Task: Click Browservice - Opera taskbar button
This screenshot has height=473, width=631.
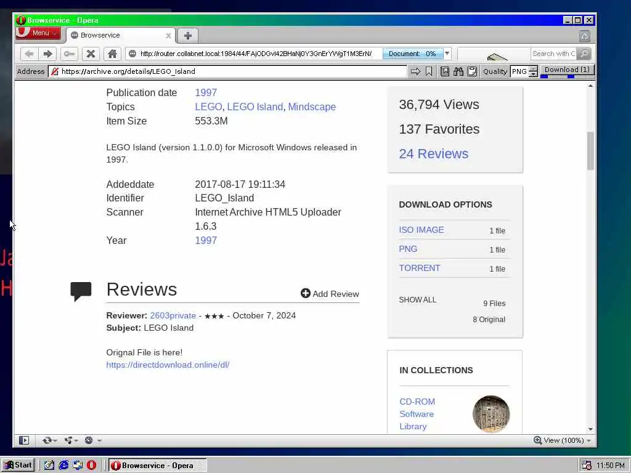Action: (157, 466)
